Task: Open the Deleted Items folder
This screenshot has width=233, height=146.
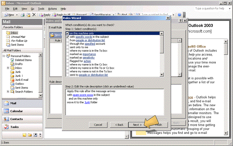Action: [23, 60]
